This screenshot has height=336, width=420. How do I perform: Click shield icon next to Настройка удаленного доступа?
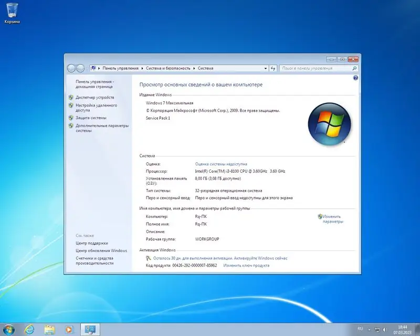click(x=71, y=106)
